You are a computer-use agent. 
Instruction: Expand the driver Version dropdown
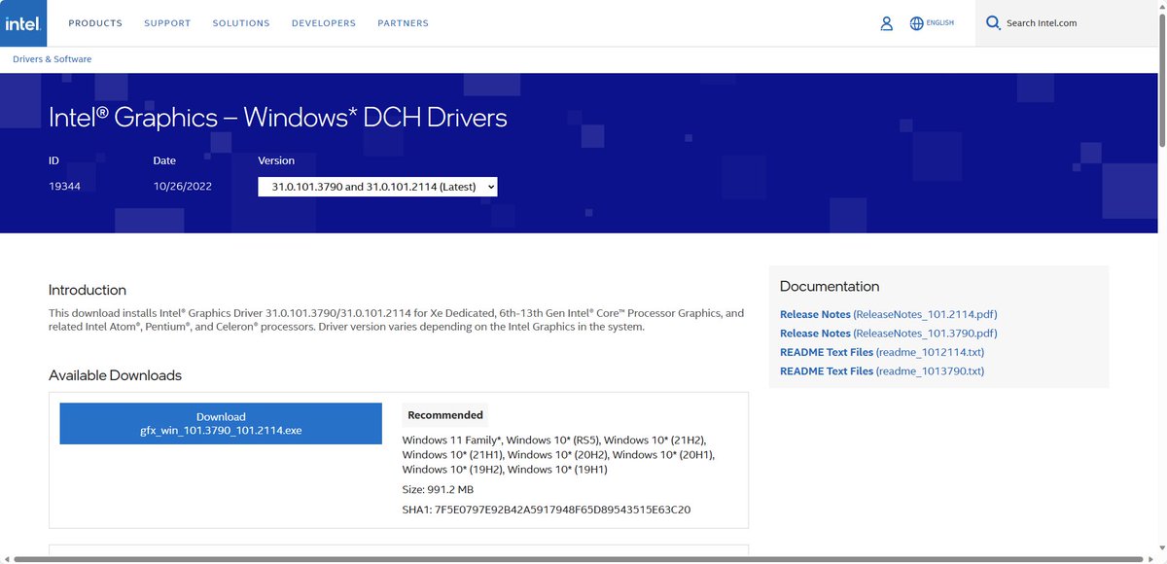click(x=377, y=186)
